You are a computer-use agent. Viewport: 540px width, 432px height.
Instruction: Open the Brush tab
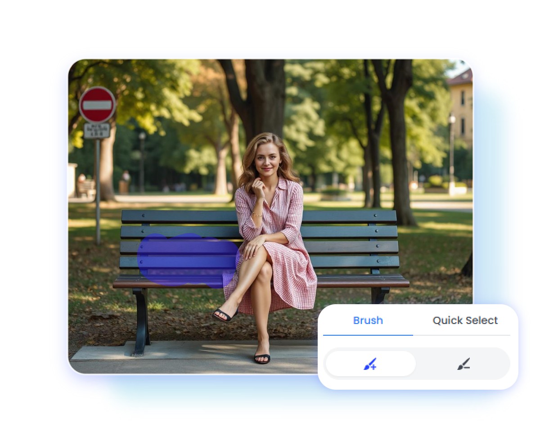[x=368, y=320]
